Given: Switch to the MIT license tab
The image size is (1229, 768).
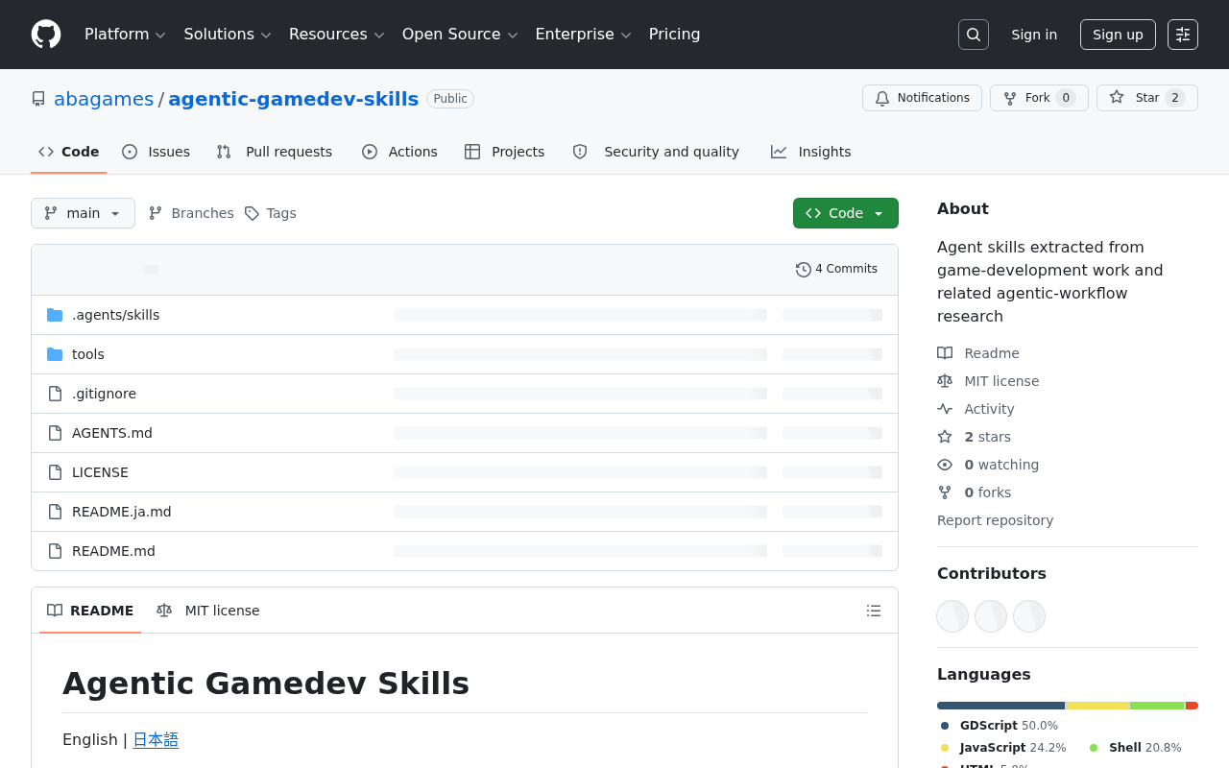Looking at the screenshot, I should [208, 611].
